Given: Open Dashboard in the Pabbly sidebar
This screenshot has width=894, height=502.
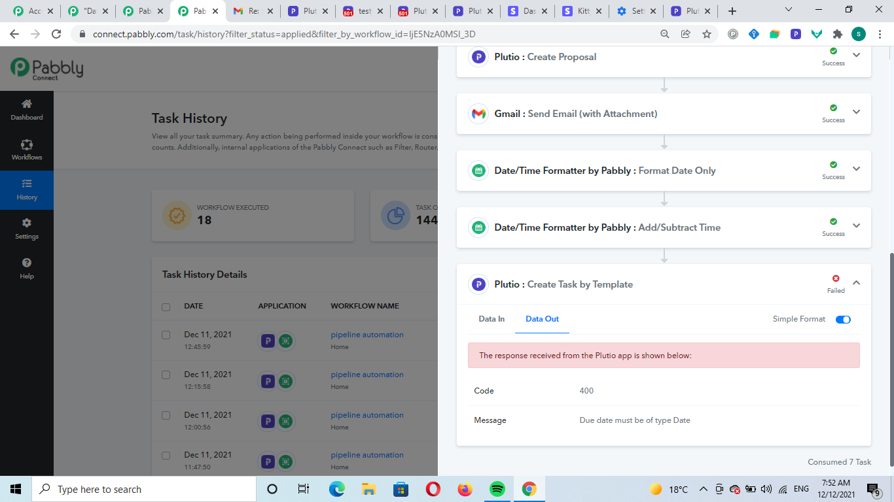Looking at the screenshot, I should tap(27, 110).
